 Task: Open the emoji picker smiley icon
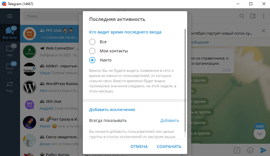coord(250,150)
